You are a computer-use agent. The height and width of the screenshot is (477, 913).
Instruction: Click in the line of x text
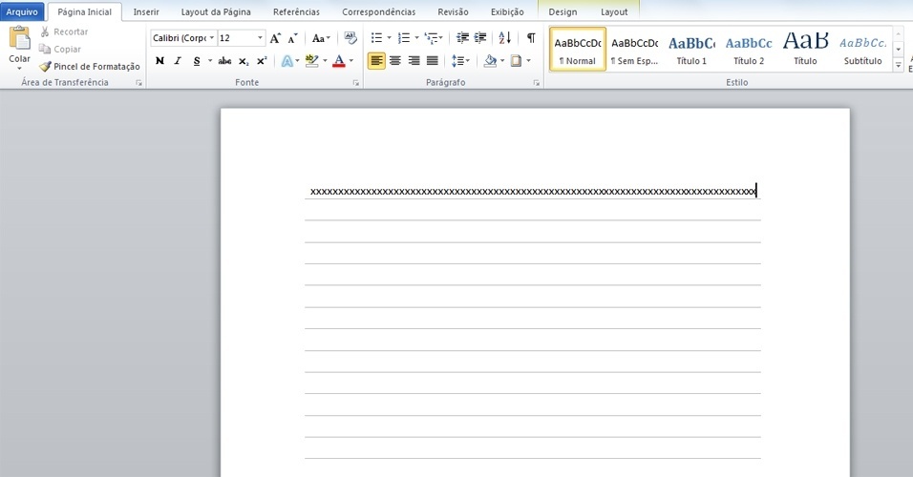click(x=532, y=192)
